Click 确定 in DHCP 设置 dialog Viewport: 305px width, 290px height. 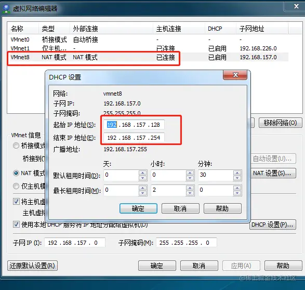[138, 208]
